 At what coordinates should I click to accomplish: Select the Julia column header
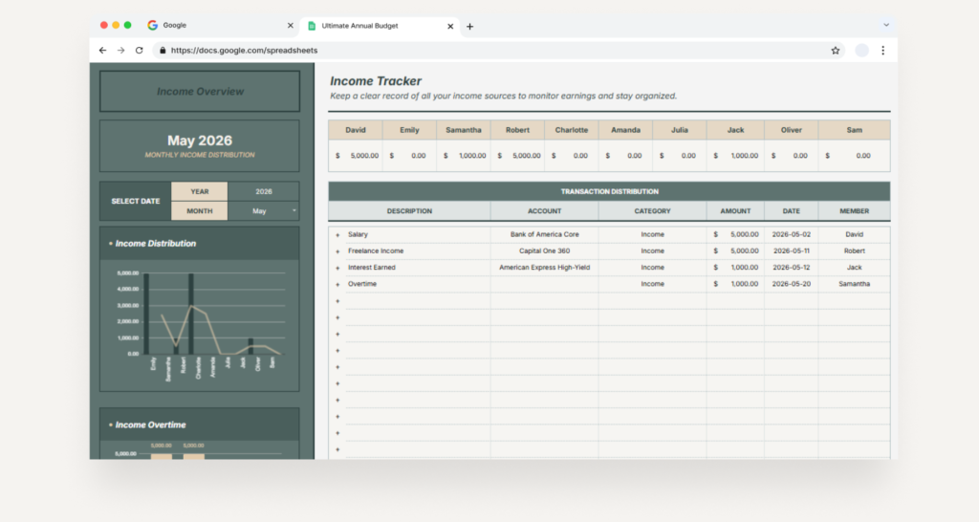tap(680, 130)
